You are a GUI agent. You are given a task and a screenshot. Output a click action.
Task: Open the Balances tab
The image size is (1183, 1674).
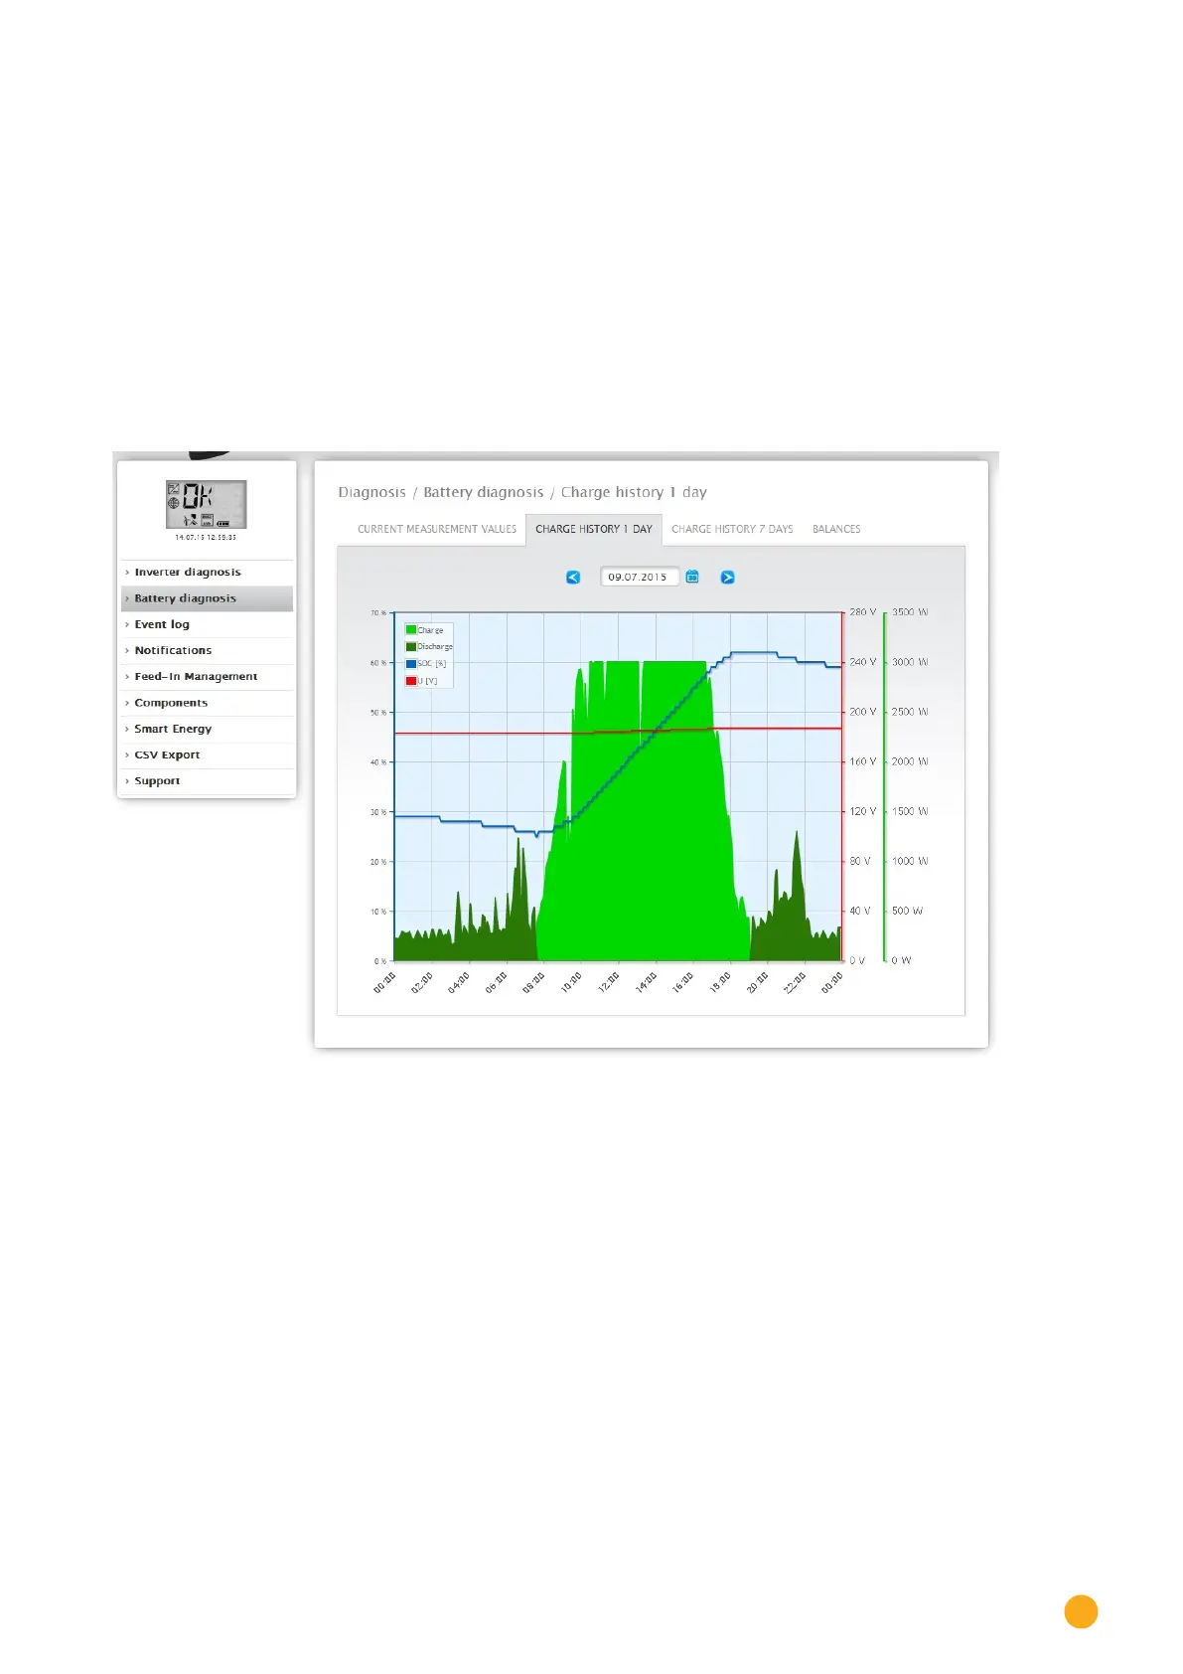pos(836,529)
